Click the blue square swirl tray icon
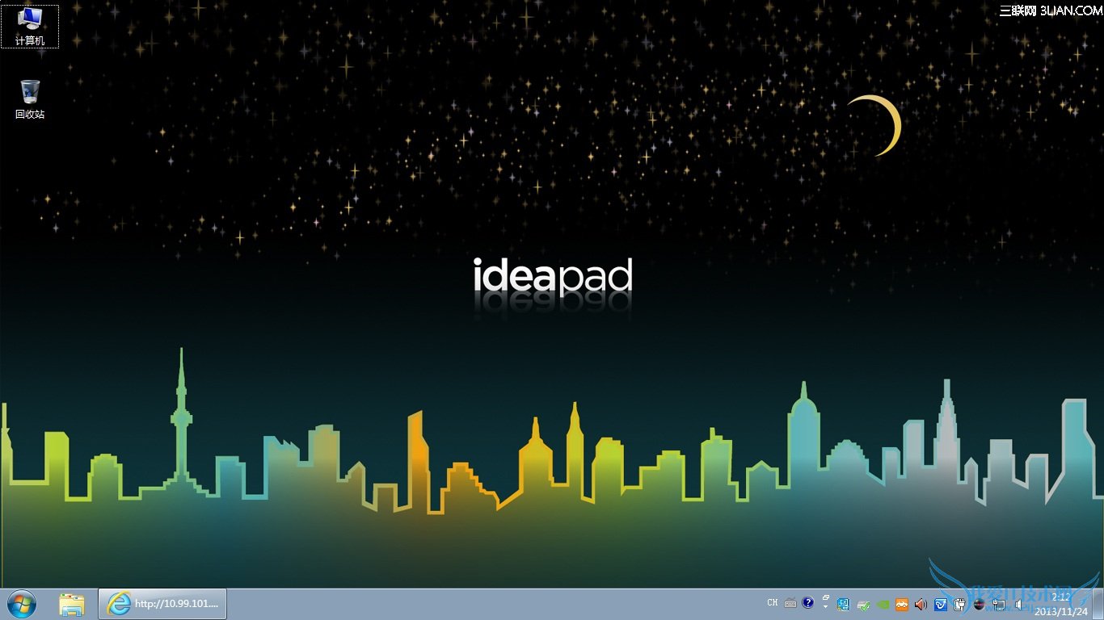Image resolution: width=1104 pixels, height=620 pixels. [941, 604]
